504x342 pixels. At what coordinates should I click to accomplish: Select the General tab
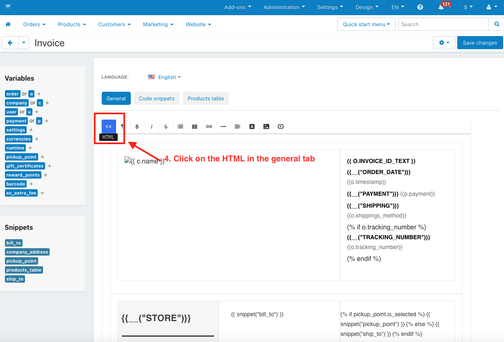(x=116, y=98)
